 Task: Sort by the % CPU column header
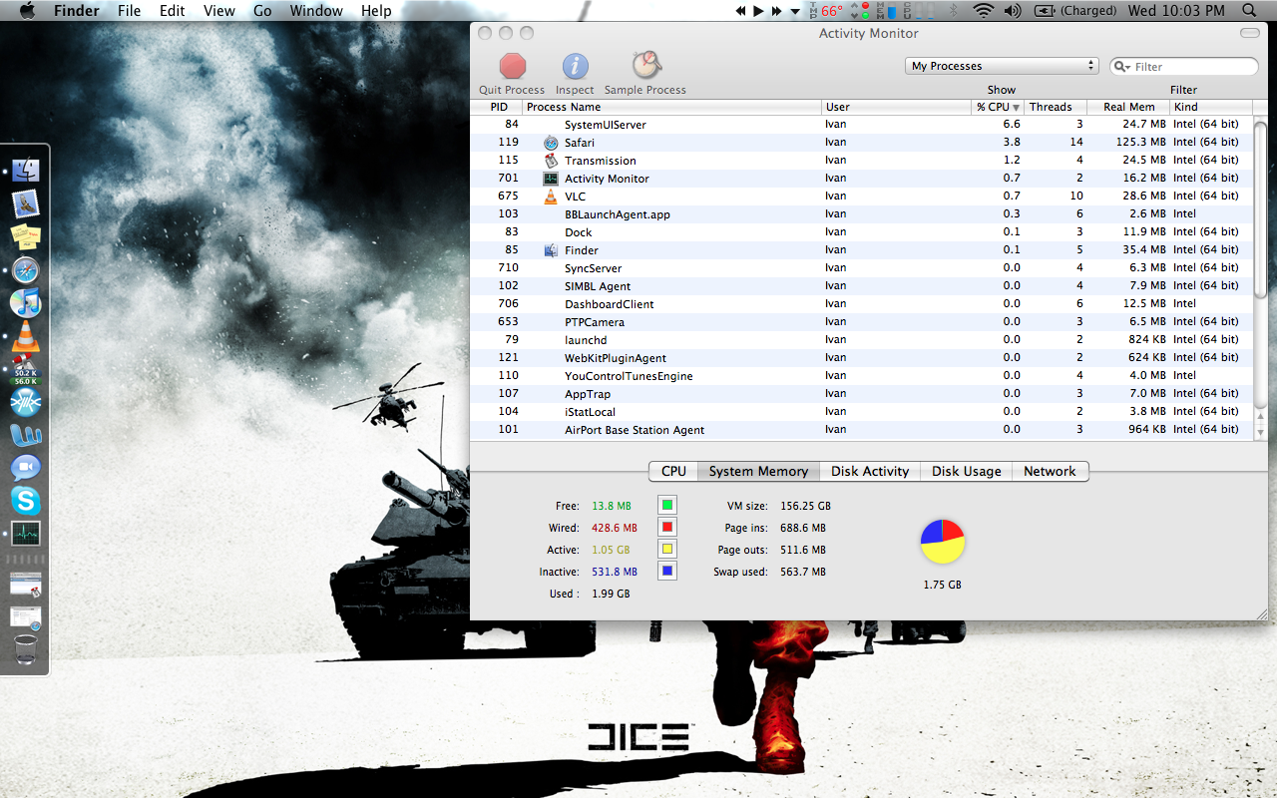(x=999, y=107)
